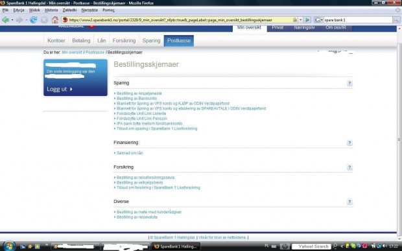Click the stop loading icon

click(44, 19)
